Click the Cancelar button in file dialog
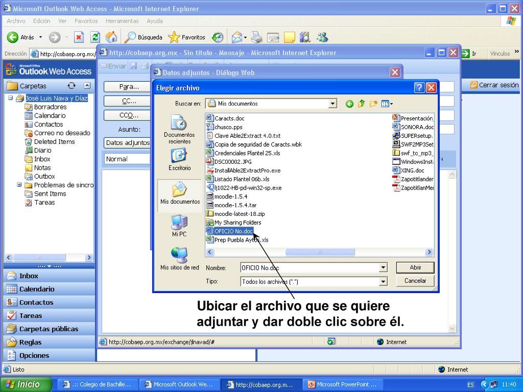Viewport: 523px width, 392px height. [415, 281]
